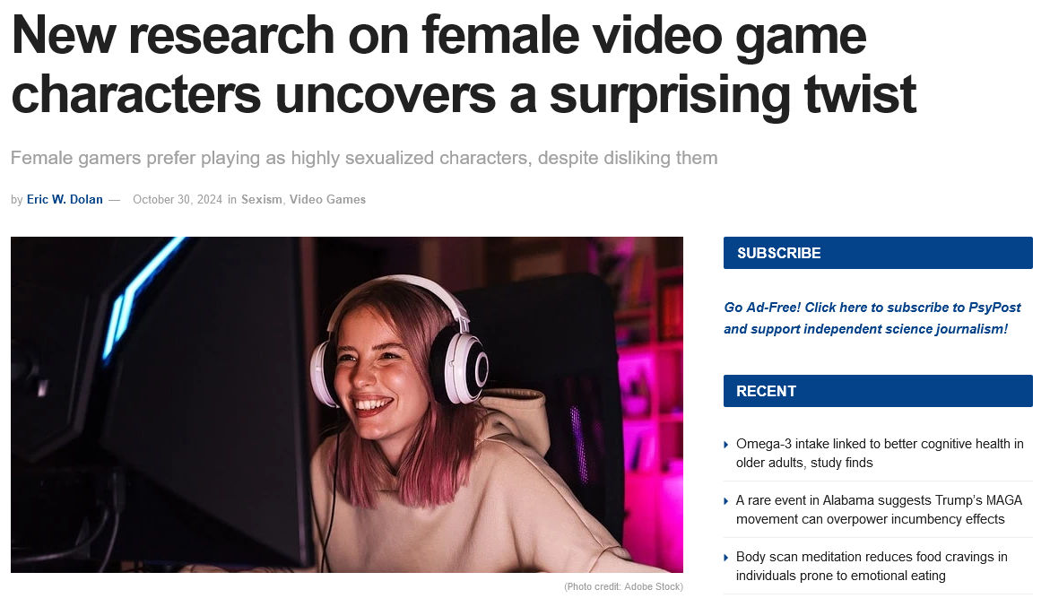Click the October 30, 2024 publication date
Image resolution: width=1050 pixels, height=607 pixels.
point(178,199)
